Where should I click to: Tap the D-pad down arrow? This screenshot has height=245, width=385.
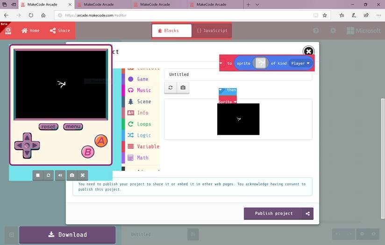[27, 154]
